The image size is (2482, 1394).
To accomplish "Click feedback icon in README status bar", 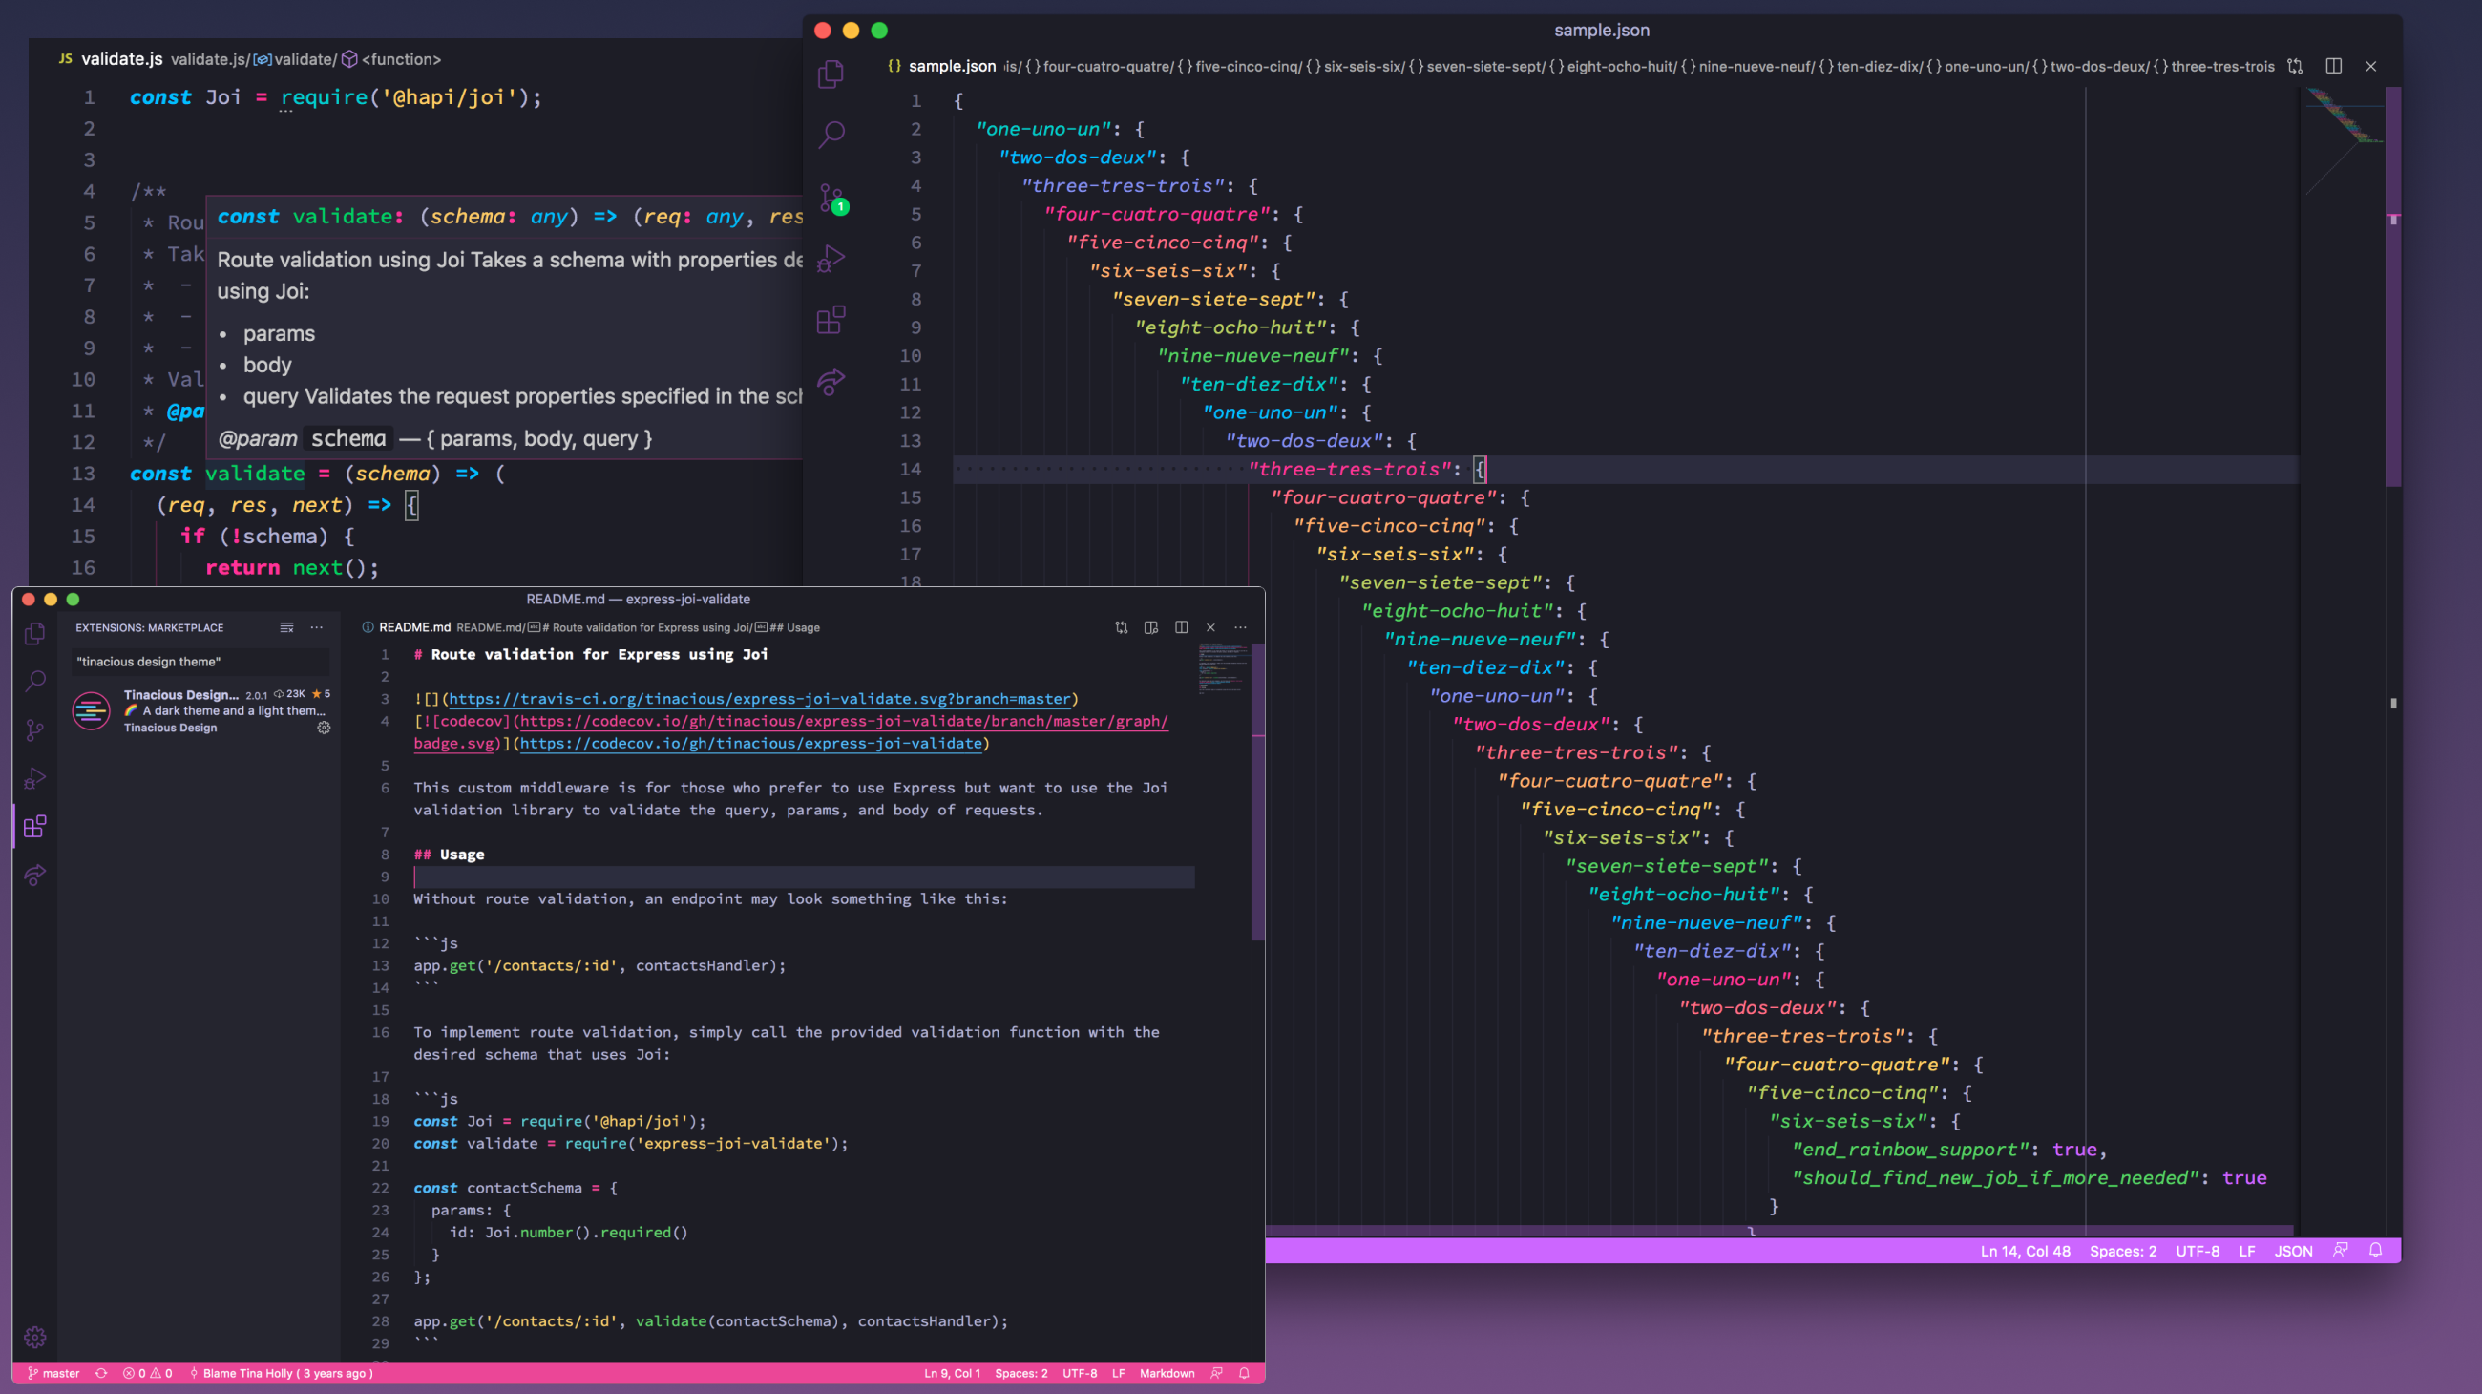I will point(1217,1374).
